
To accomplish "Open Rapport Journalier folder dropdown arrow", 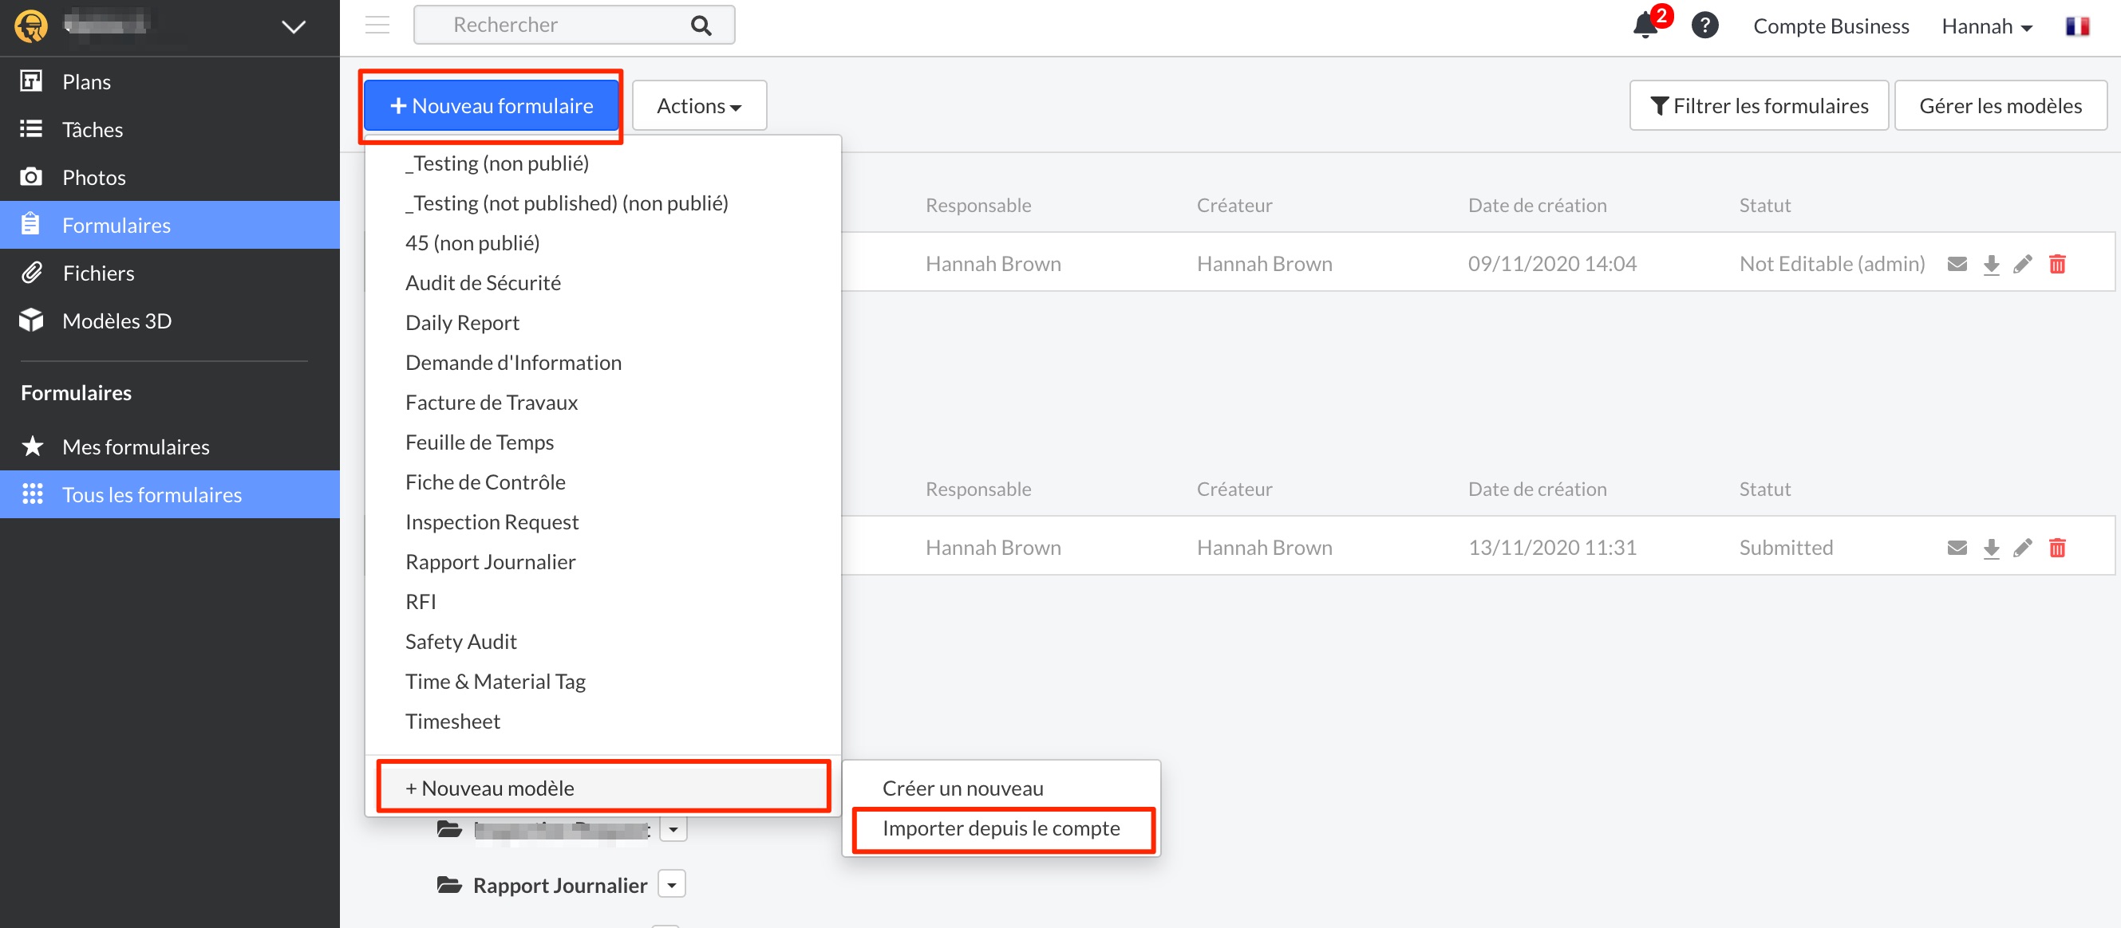I will [672, 884].
